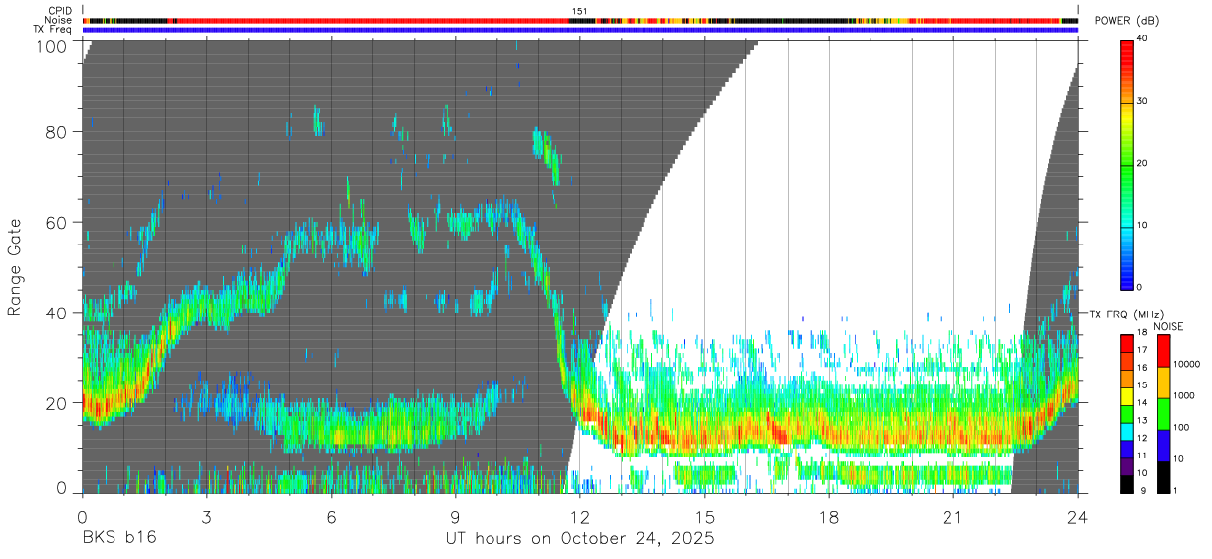Select the 0 label on power scale

[x=1139, y=287]
